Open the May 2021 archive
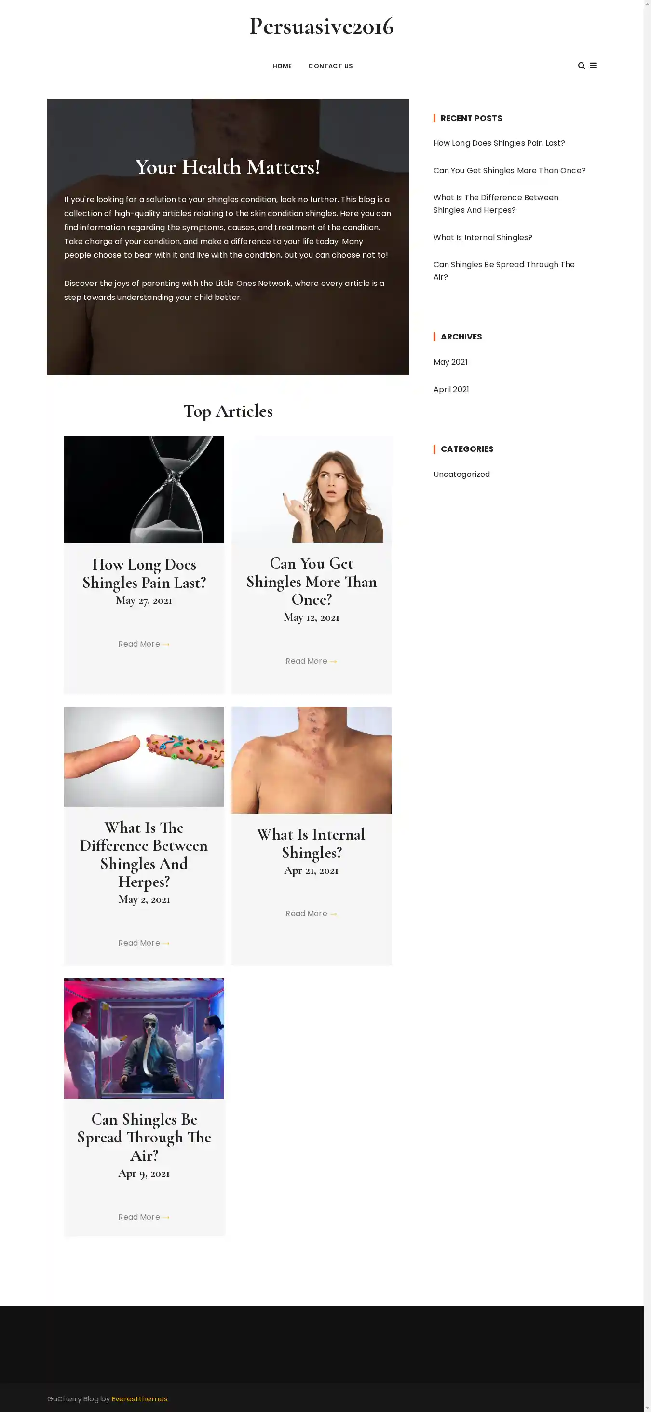651x1412 pixels. coord(450,362)
